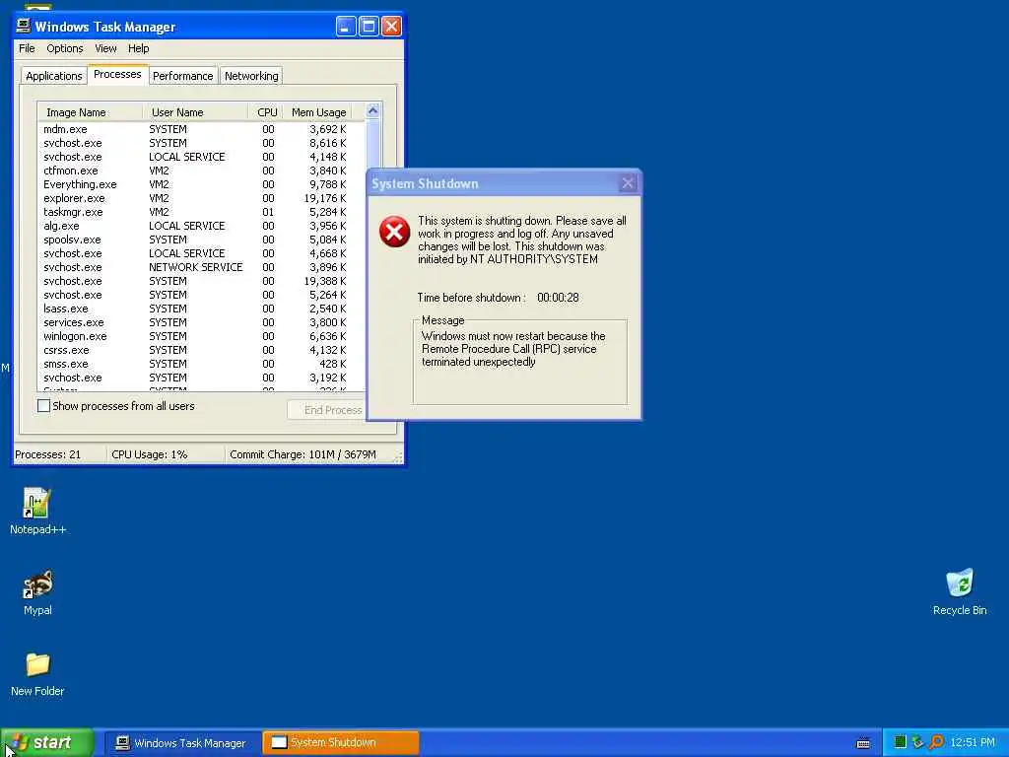Image resolution: width=1009 pixels, height=757 pixels.
Task: Open the File menu in Task Manager
Action: (x=27, y=48)
